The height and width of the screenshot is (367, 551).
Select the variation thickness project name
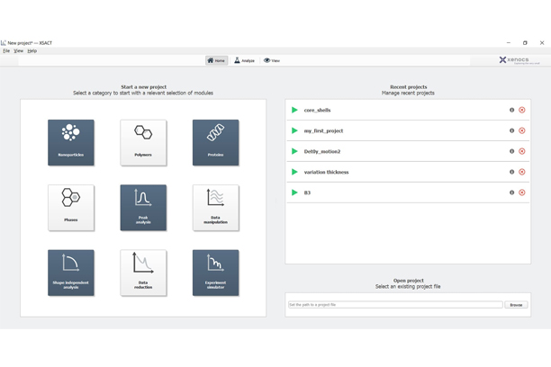pos(327,172)
